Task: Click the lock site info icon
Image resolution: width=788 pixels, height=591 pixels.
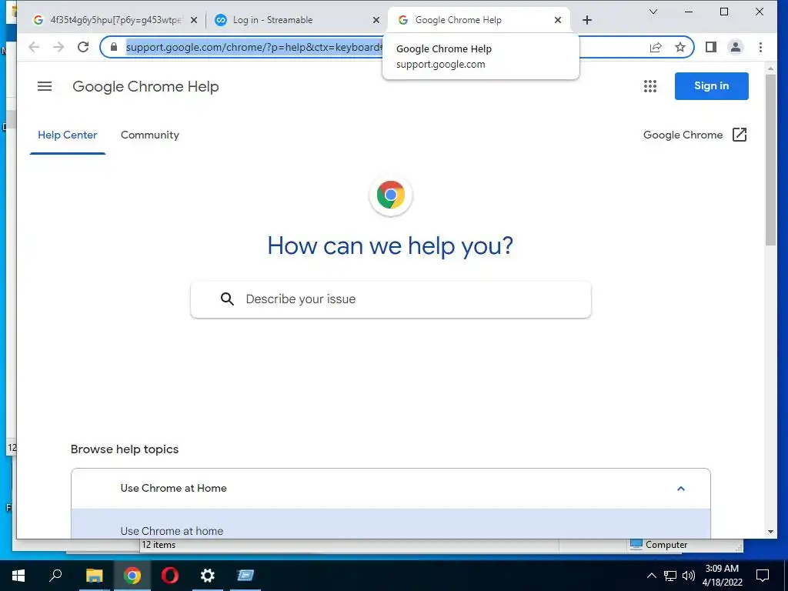Action: click(x=114, y=47)
